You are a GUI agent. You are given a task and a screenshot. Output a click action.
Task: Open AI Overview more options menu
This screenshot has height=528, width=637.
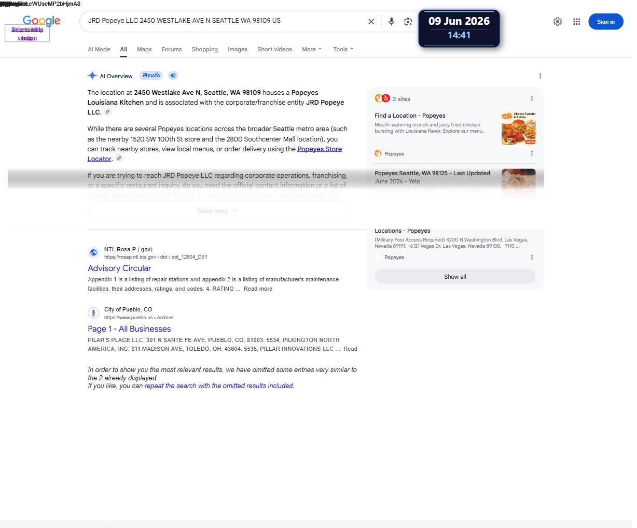(x=540, y=76)
